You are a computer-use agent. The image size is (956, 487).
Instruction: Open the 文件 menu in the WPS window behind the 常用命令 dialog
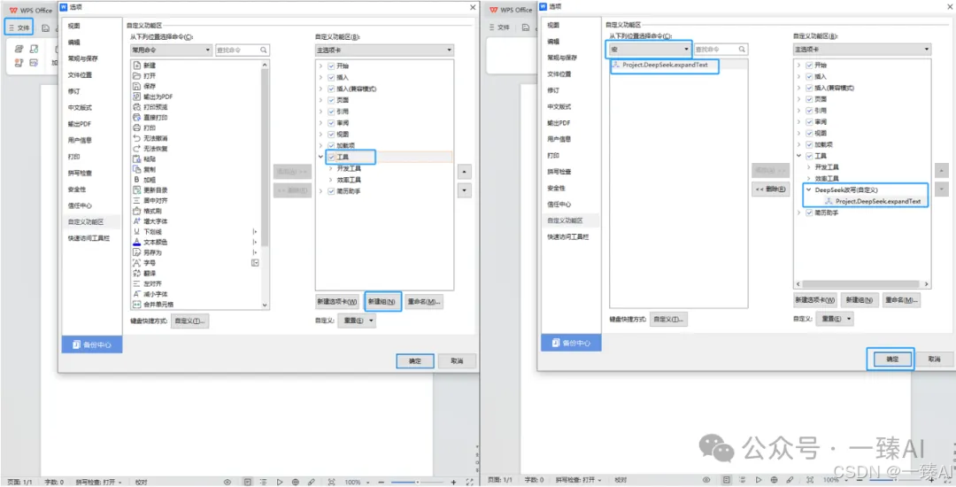(19, 27)
